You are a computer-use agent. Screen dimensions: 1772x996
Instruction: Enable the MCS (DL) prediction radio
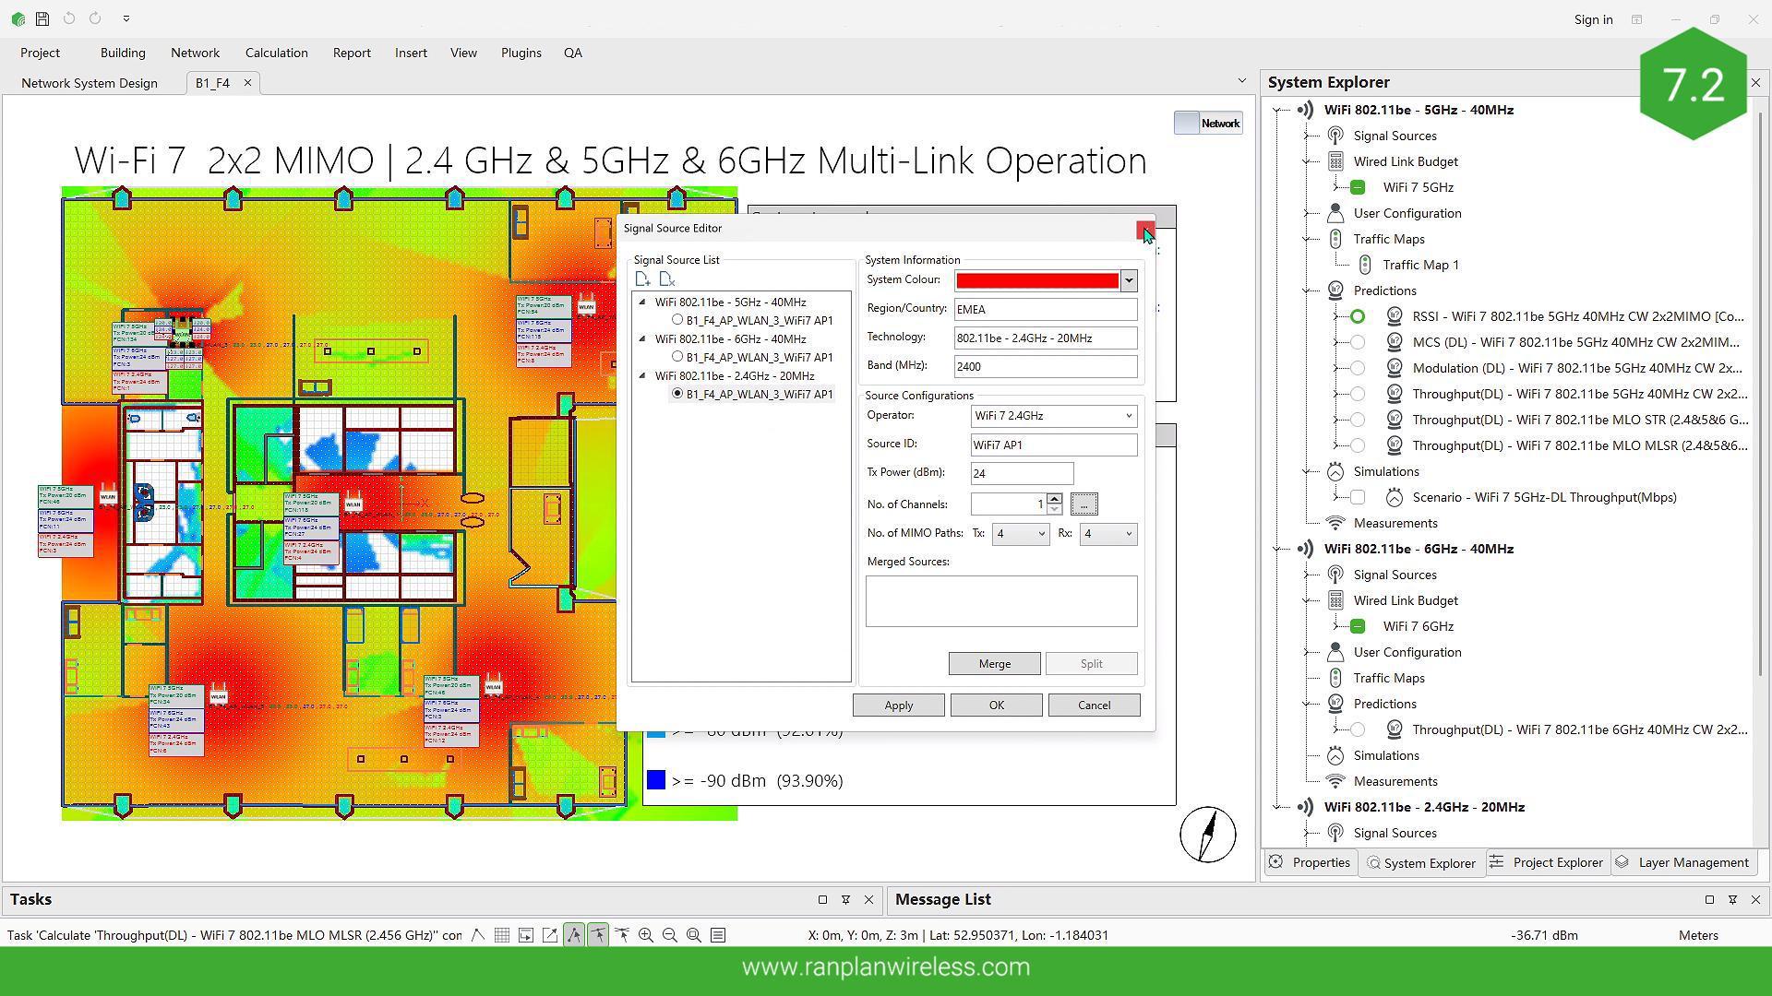[1358, 342]
